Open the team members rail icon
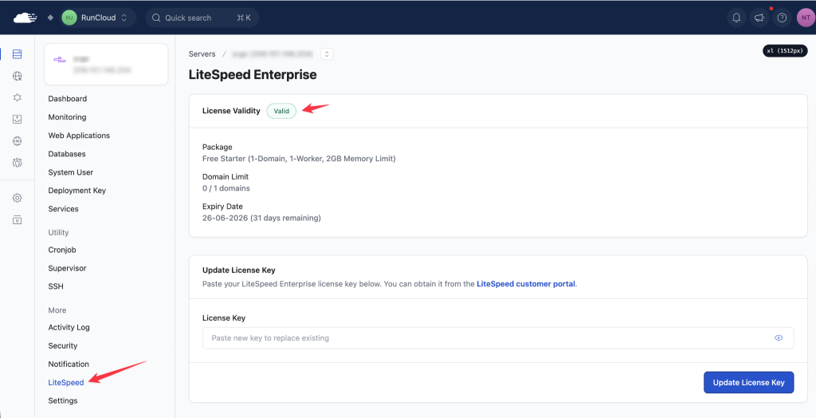Image resolution: width=816 pixels, height=418 pixels. 18,163
